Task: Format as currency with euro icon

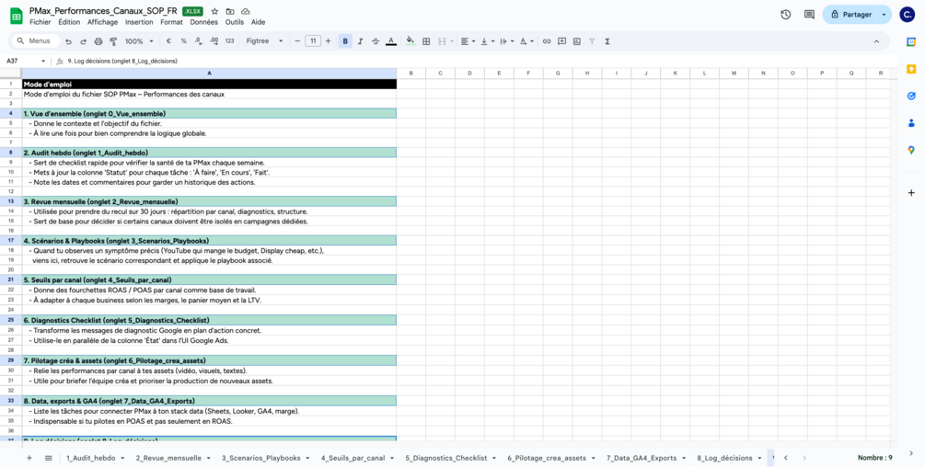Action: click(x=168, y=41)
